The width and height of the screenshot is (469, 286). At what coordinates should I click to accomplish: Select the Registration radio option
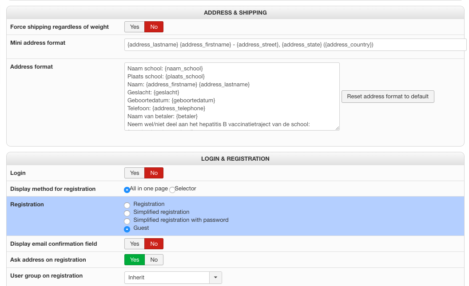pyautogui.click(x=127, y=205)
